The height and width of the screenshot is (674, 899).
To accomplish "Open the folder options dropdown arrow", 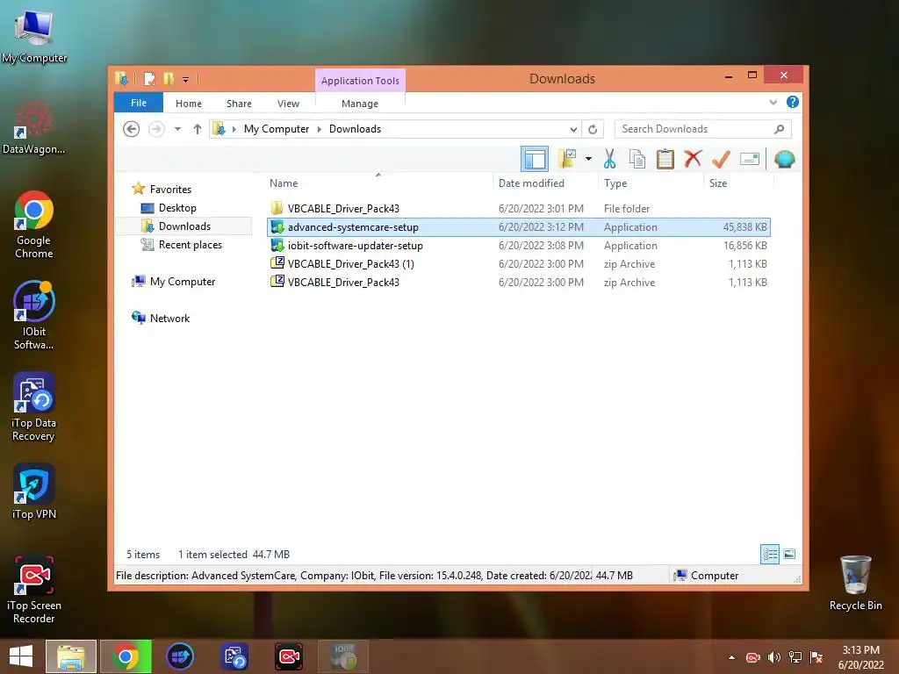I will point(588,159).
